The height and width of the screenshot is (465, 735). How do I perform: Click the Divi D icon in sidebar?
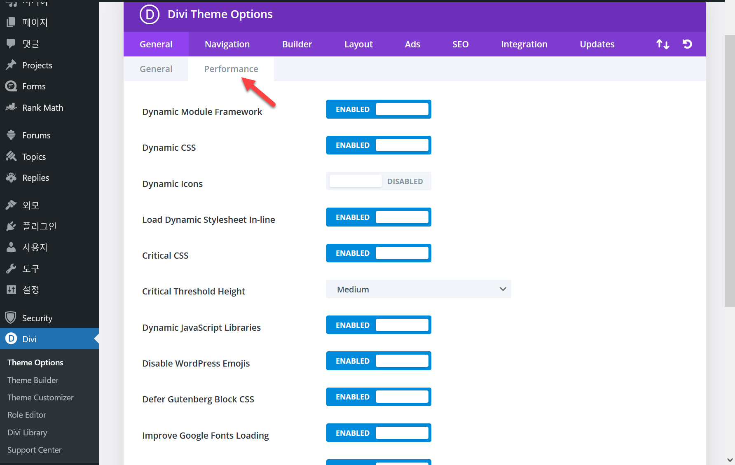(11, 339)
